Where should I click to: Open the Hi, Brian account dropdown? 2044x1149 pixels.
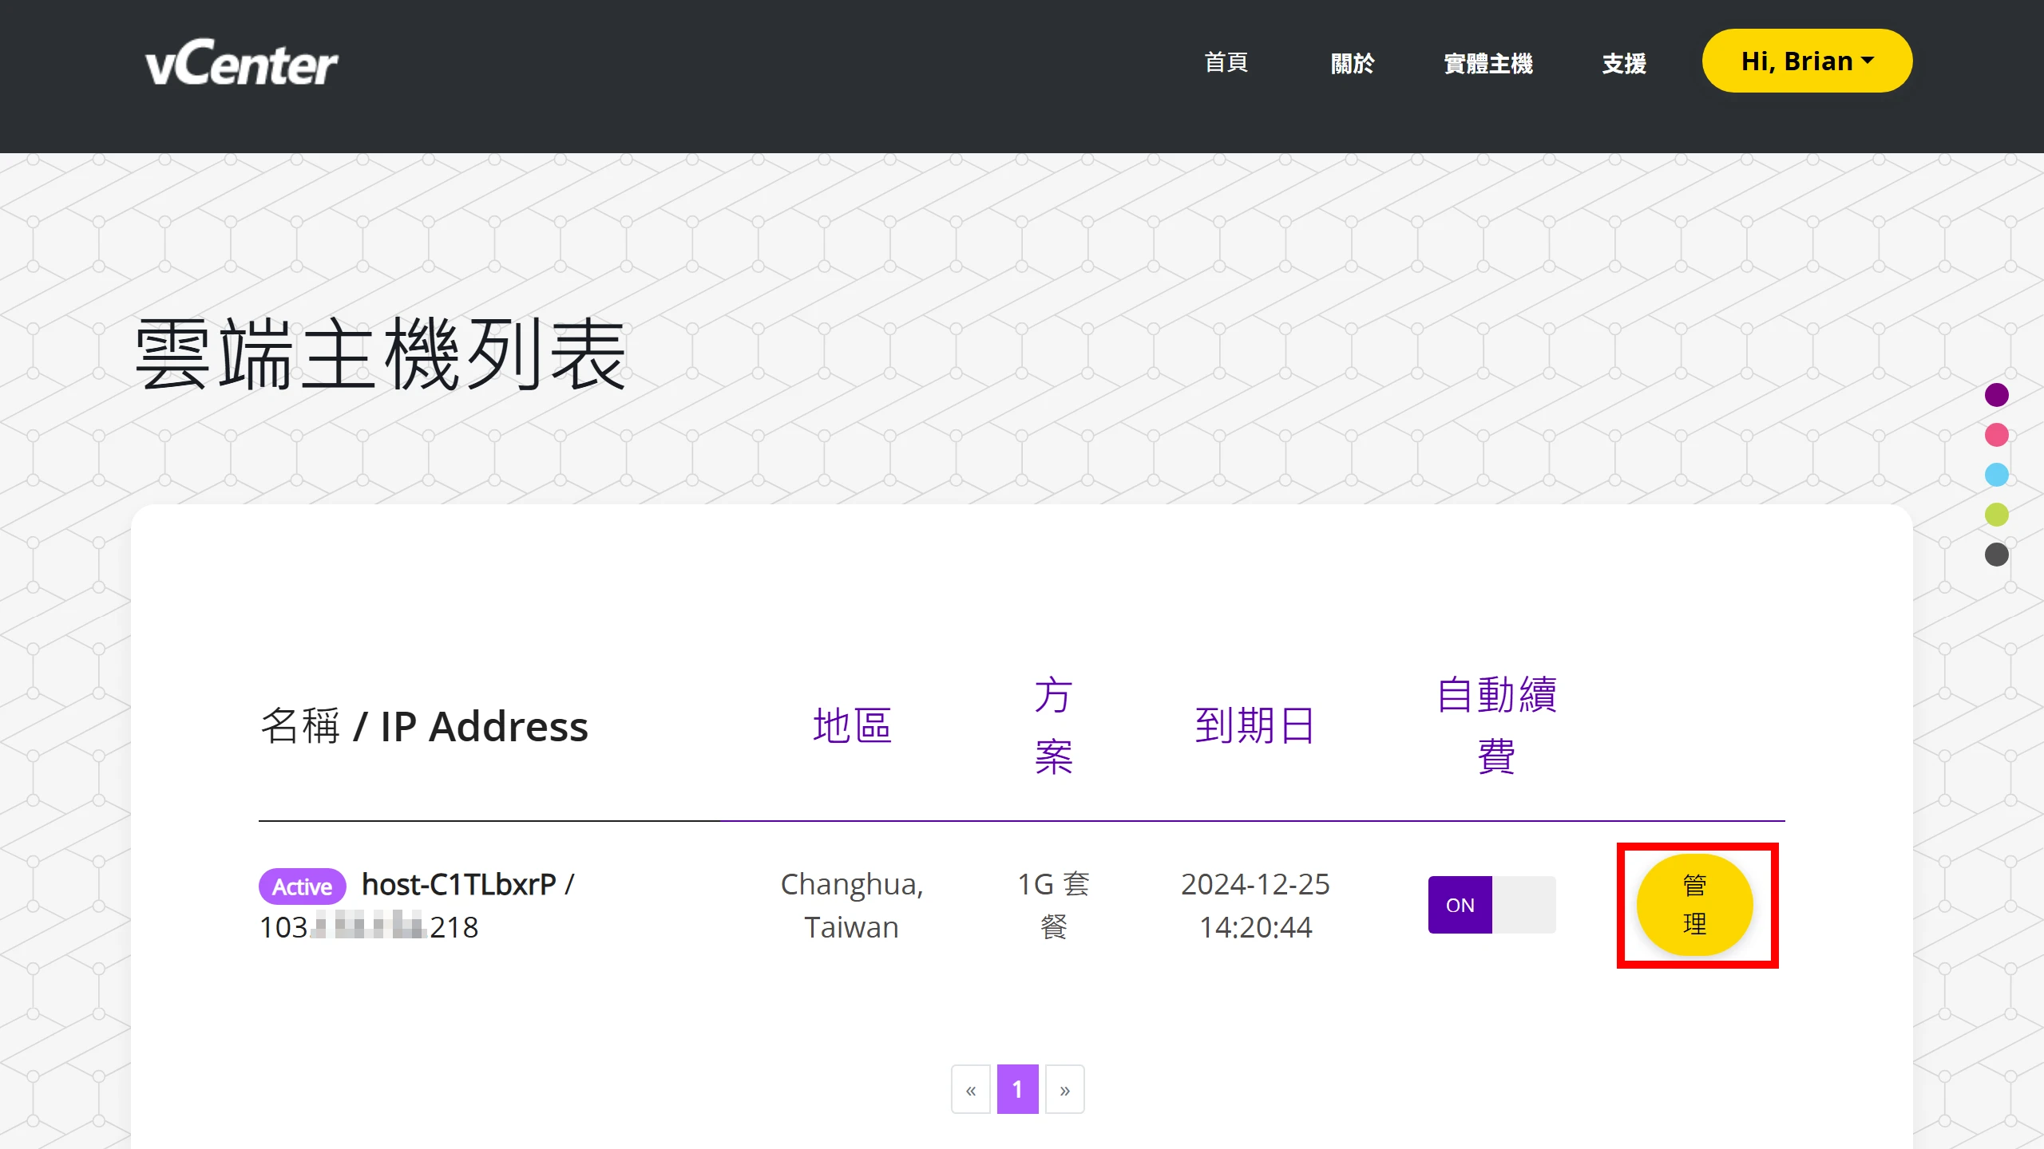pyautogui.click(x=1807, y=61)
